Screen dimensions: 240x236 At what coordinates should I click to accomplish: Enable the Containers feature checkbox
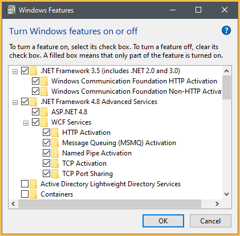(25, 194)
